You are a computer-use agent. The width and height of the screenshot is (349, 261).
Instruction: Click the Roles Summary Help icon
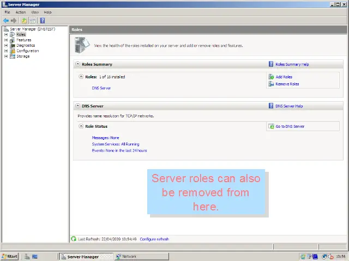(x=271, y=64)
